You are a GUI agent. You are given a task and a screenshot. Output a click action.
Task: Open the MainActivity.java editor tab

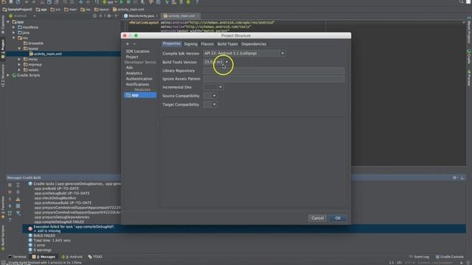(x=141, y=15)
